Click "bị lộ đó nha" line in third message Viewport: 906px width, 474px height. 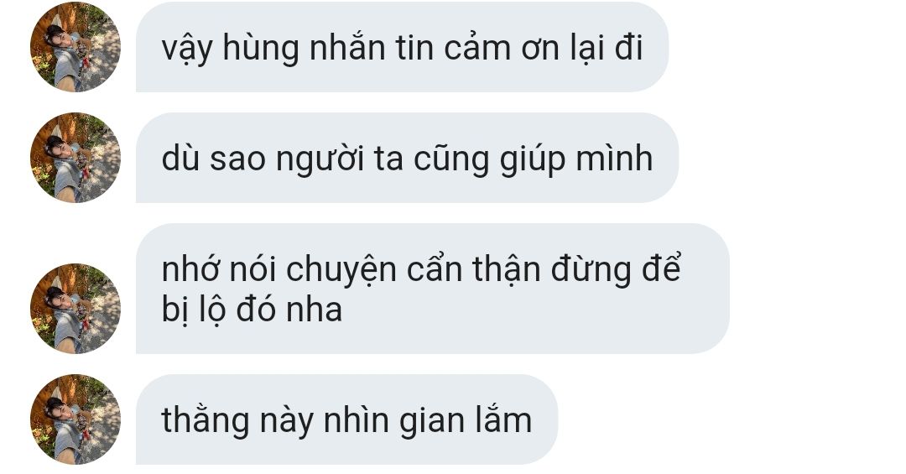click(x=252, y=310)
